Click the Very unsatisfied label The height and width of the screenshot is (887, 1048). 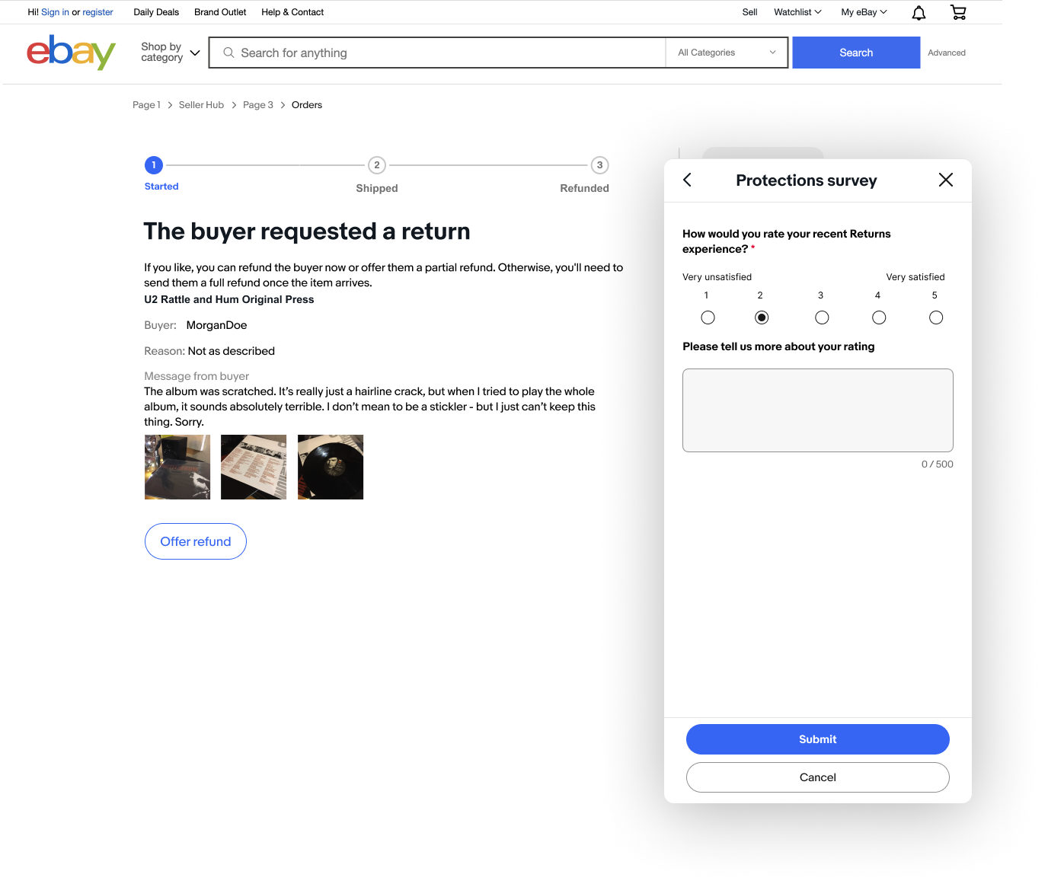tap(717, 277)
